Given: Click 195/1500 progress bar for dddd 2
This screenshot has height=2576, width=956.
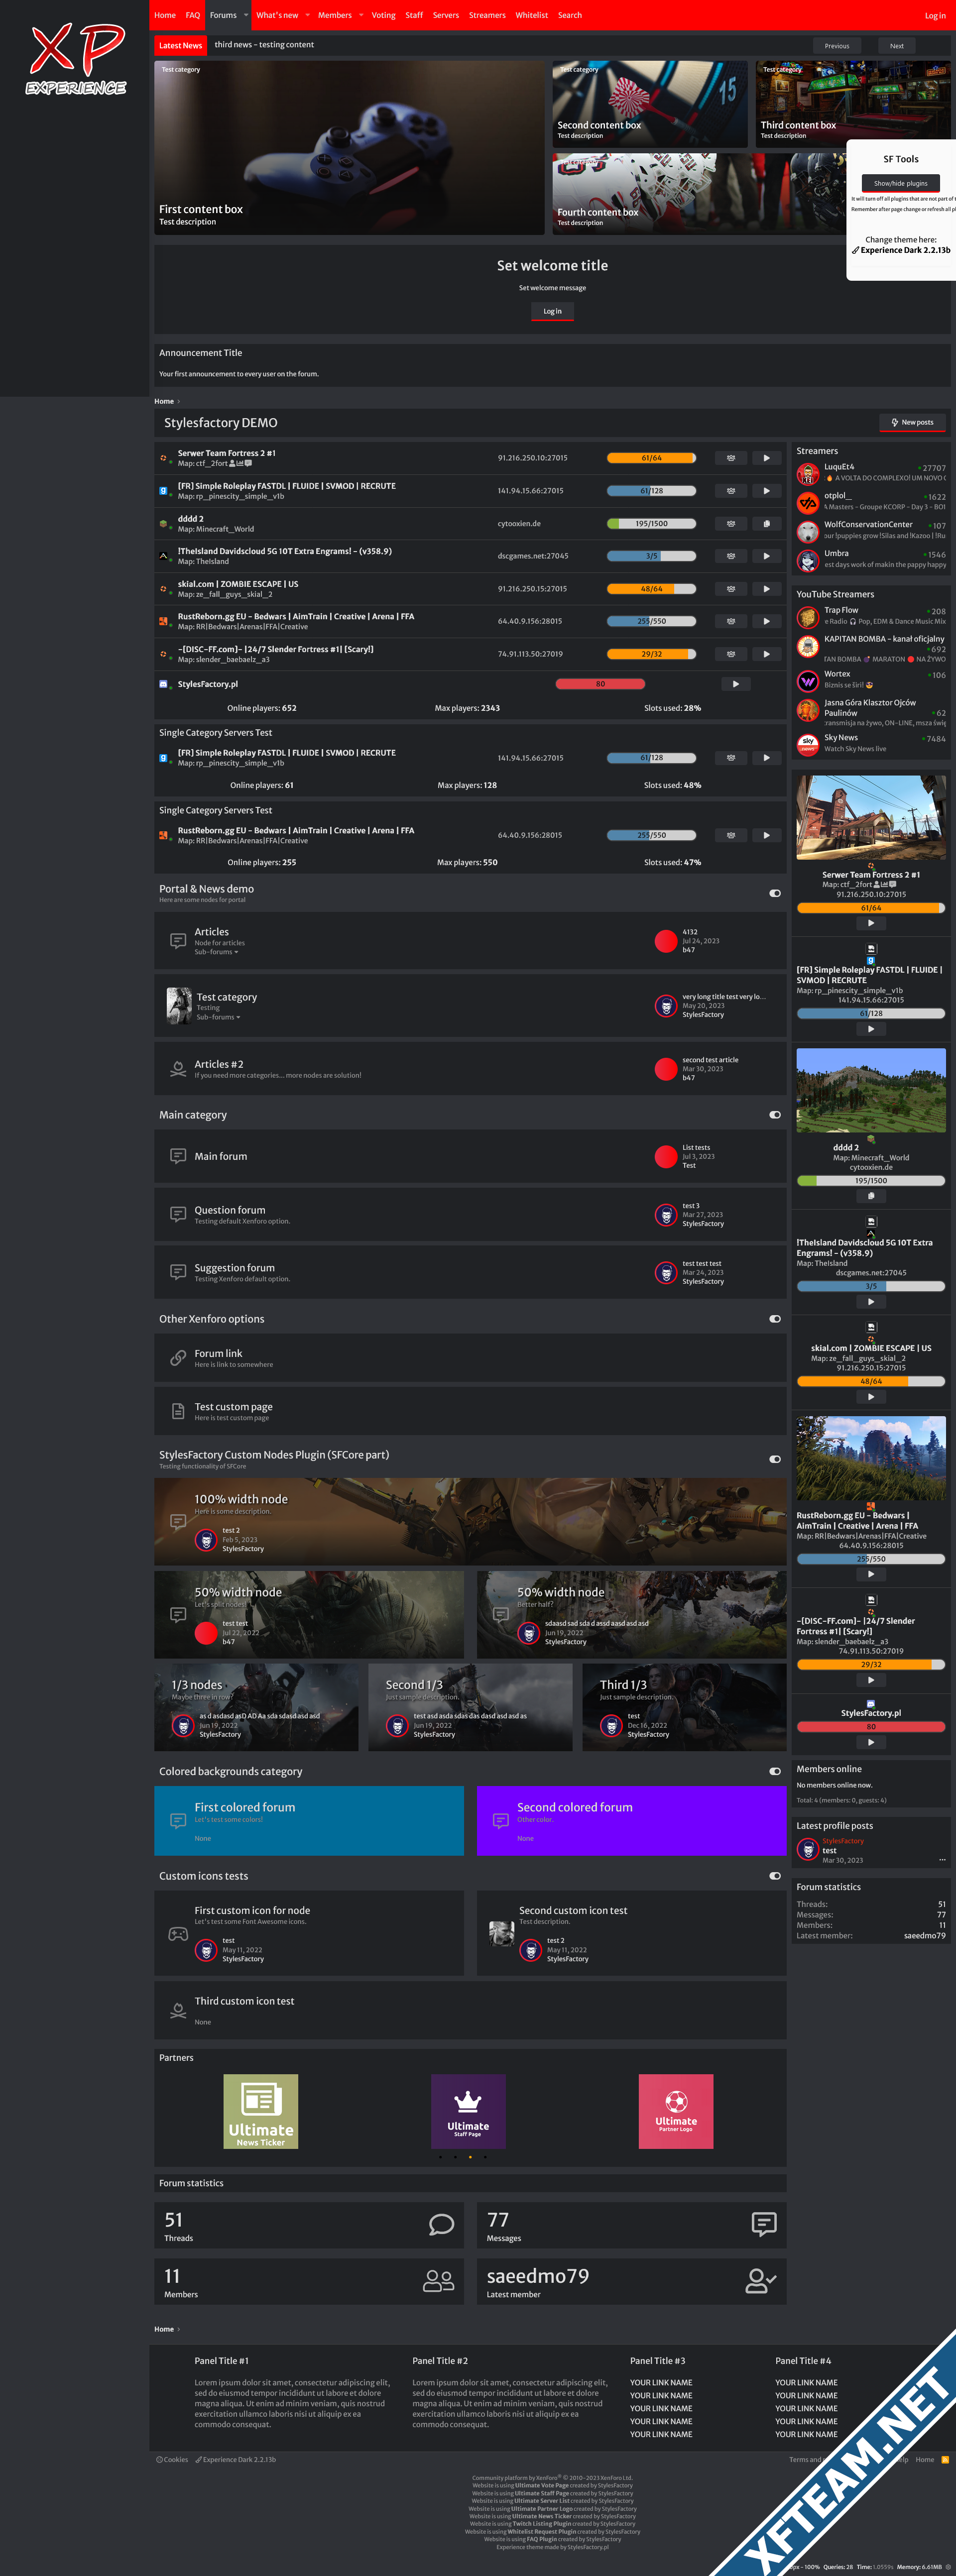Looking at the screenshot, I should click(x=651, y=524).
